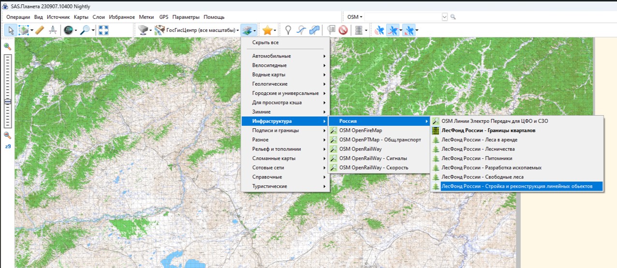Click the red hide-all-marks icon
This screenshot has width=617, height=268.
[343, 30]
